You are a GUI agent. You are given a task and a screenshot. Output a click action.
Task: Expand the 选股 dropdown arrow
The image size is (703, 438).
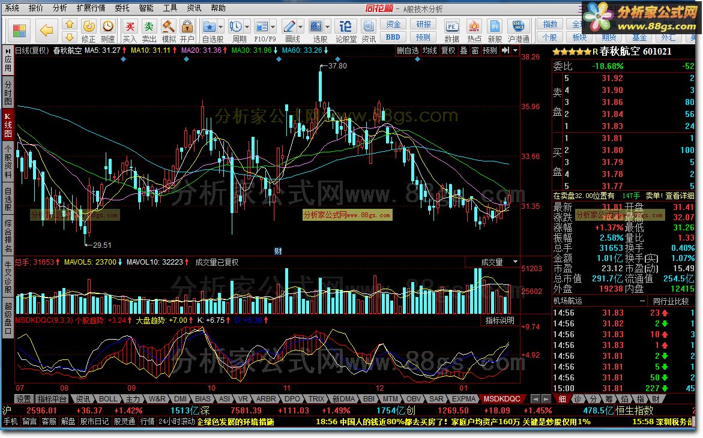(x=327, y=26)
